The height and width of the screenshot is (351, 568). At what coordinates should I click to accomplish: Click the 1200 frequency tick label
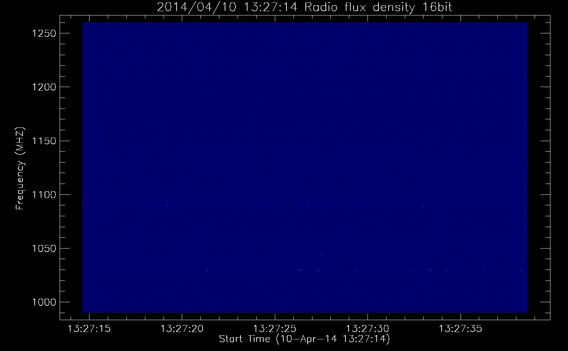[44, 87]
